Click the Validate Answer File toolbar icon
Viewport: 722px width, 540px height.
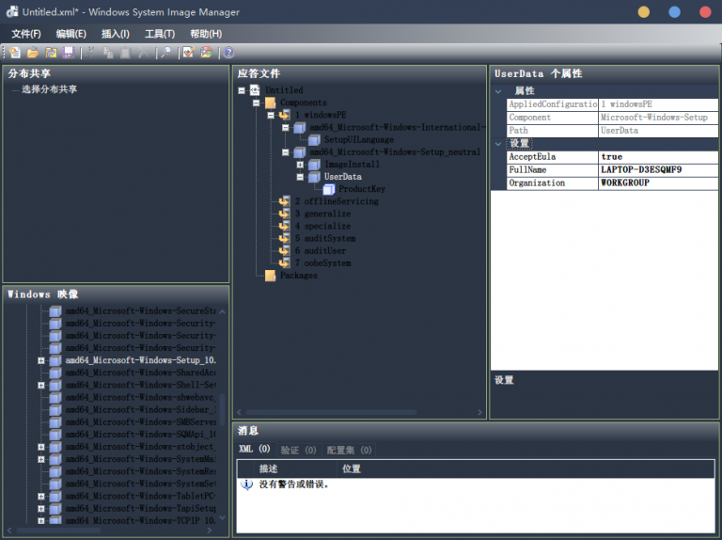click(188, 53)
